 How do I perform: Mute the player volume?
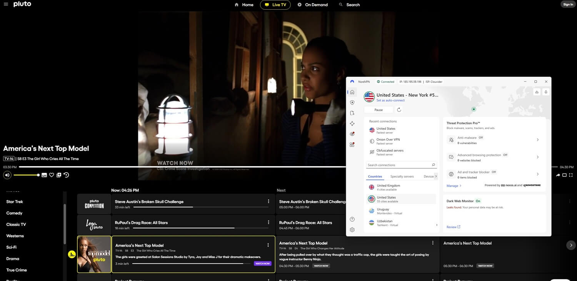tap(7, 175)
